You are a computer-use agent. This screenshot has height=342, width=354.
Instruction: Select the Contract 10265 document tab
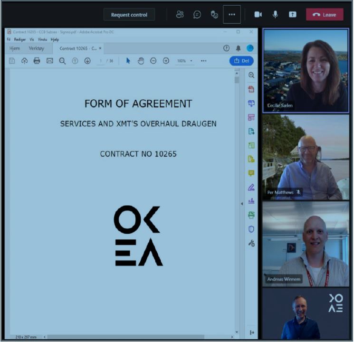click(78, 48)
